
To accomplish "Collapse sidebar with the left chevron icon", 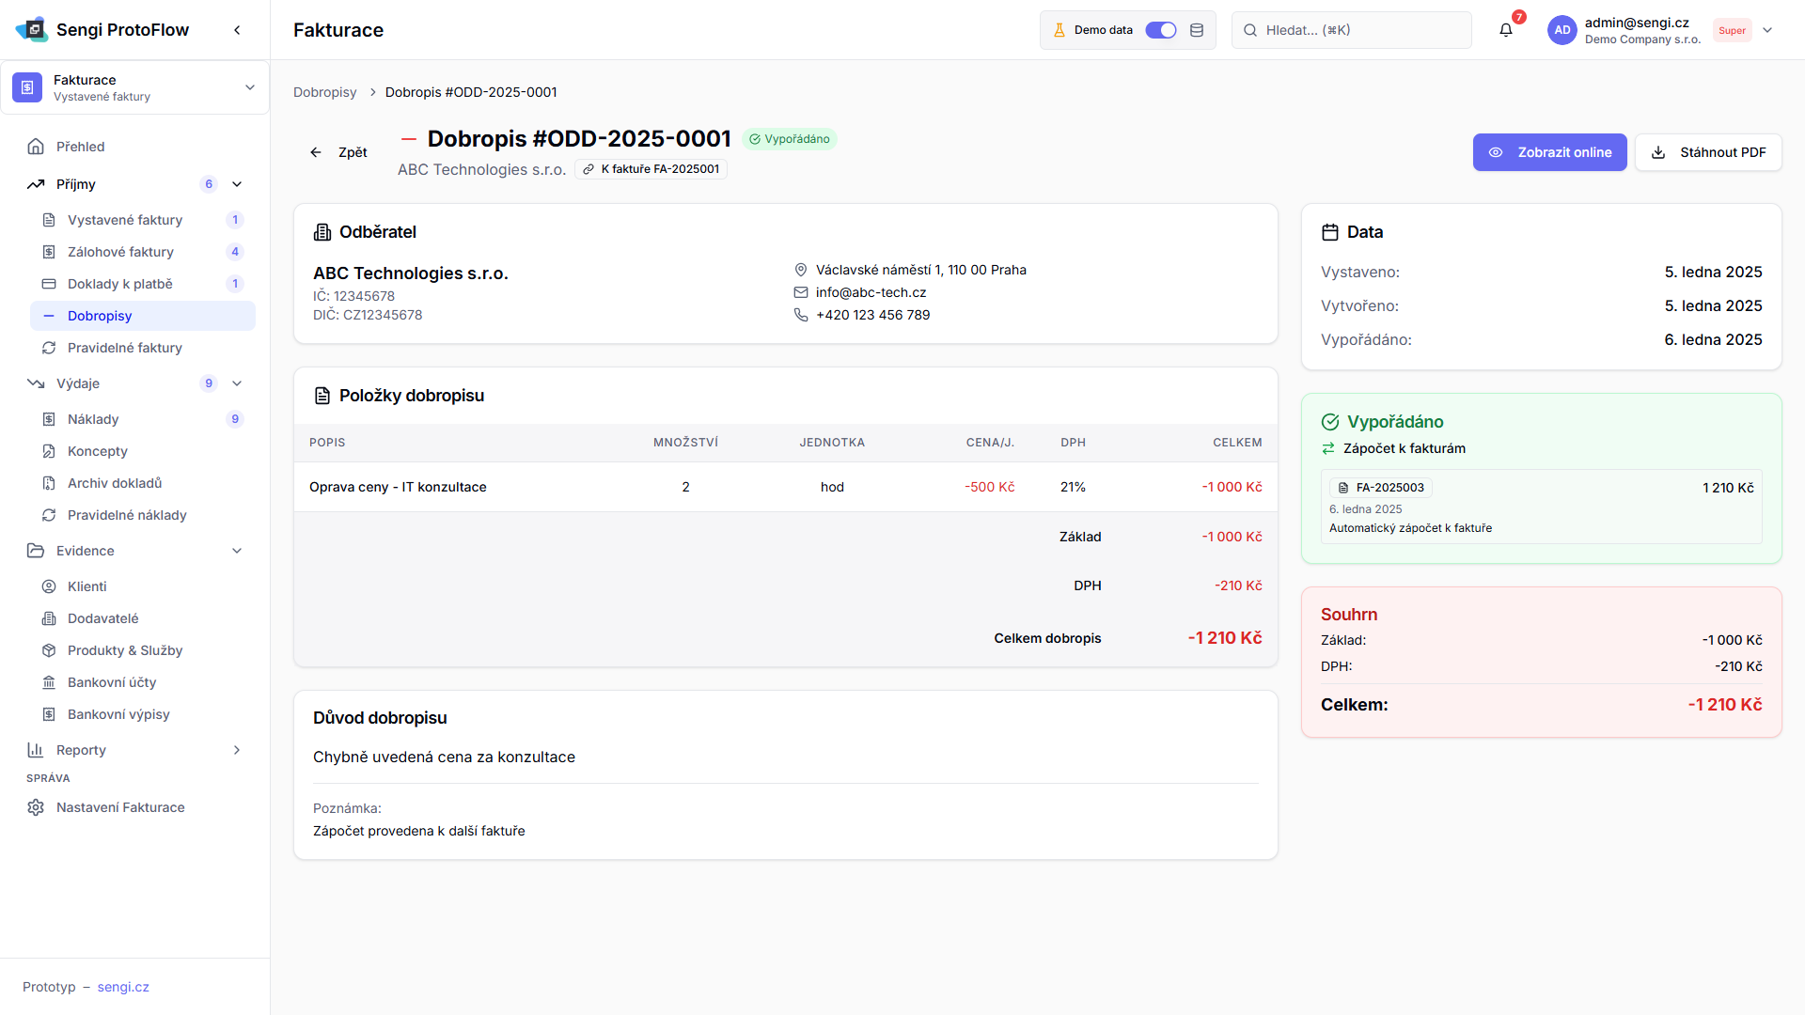I will pyautogui.click(x=237, y=30).
